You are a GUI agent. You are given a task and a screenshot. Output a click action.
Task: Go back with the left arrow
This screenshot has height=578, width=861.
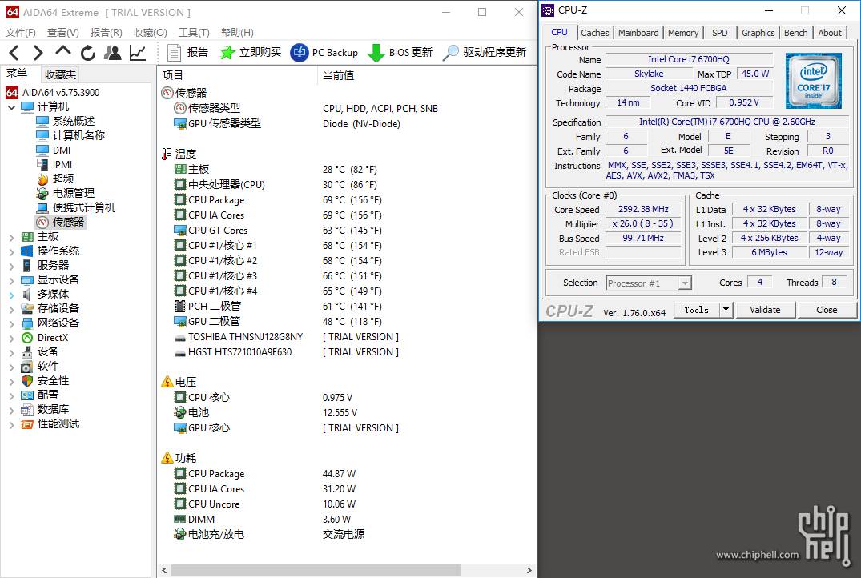pyautogui.click(x=14, y=53)
